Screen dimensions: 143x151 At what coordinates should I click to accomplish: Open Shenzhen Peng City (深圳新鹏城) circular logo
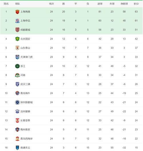click(x=17, y=102)
